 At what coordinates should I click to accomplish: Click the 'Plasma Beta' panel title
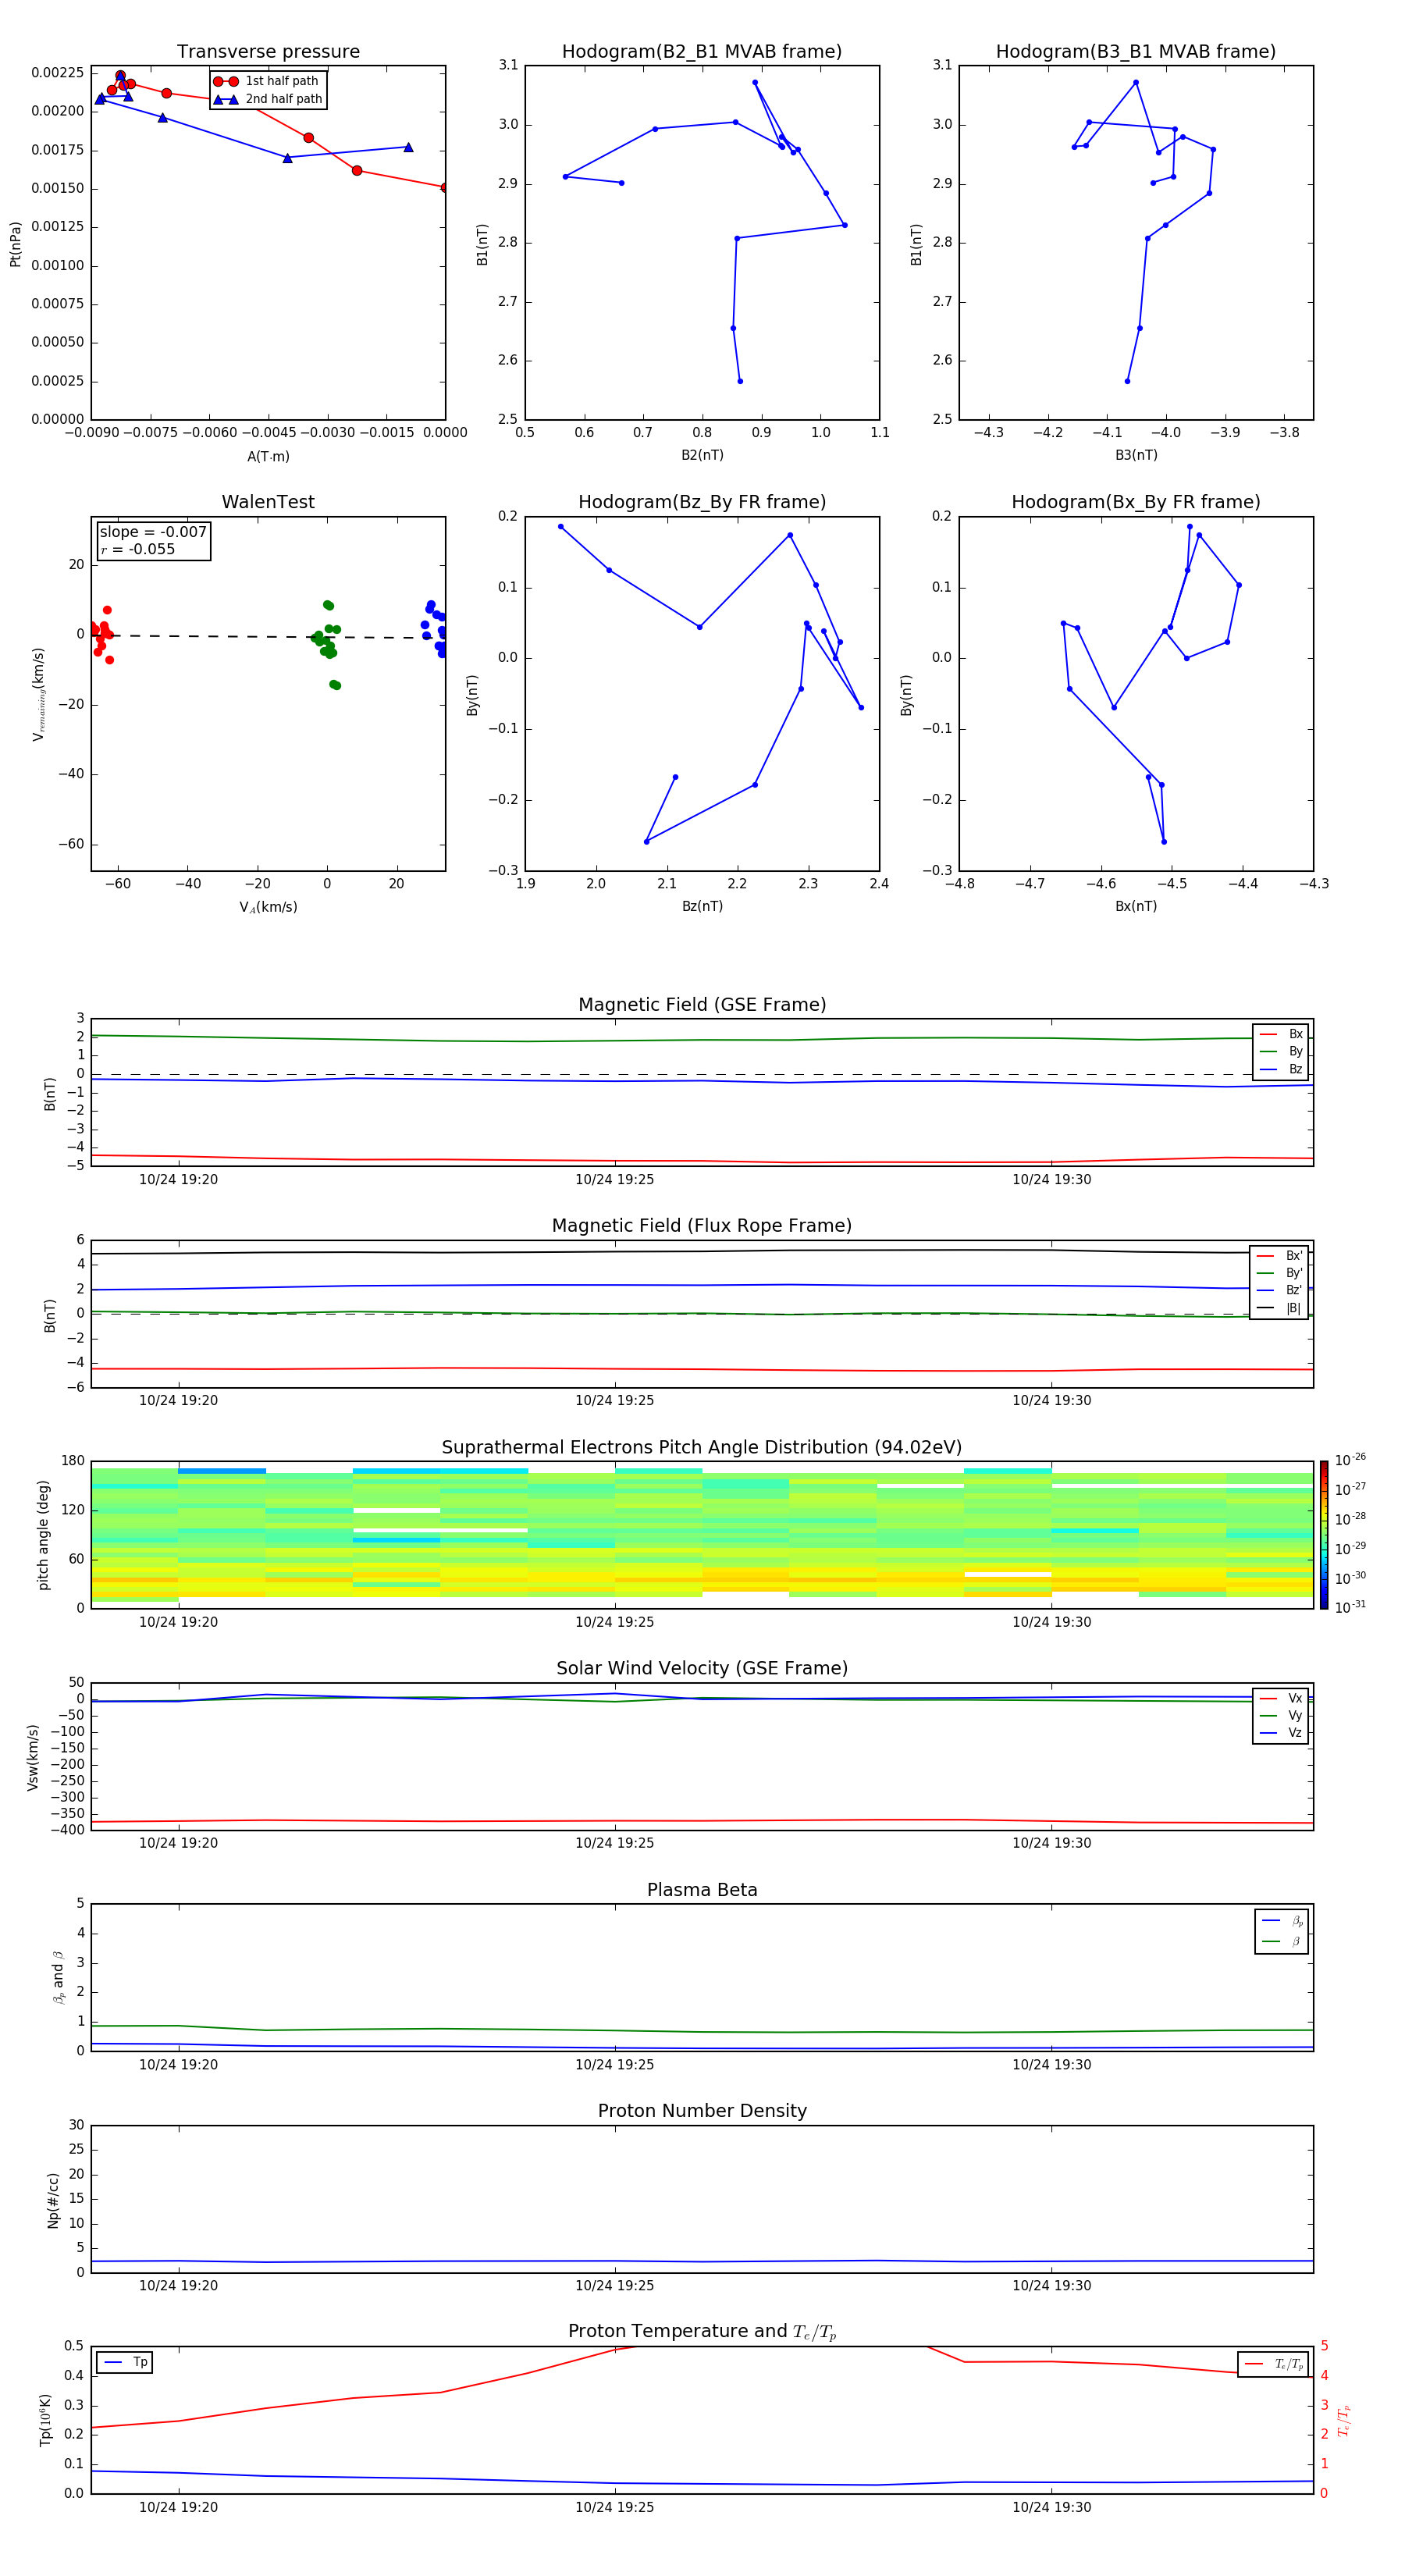pos(702,1890)
